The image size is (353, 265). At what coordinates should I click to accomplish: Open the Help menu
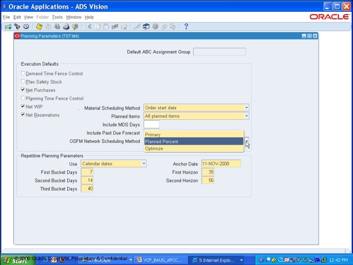[x=89, y=17]
